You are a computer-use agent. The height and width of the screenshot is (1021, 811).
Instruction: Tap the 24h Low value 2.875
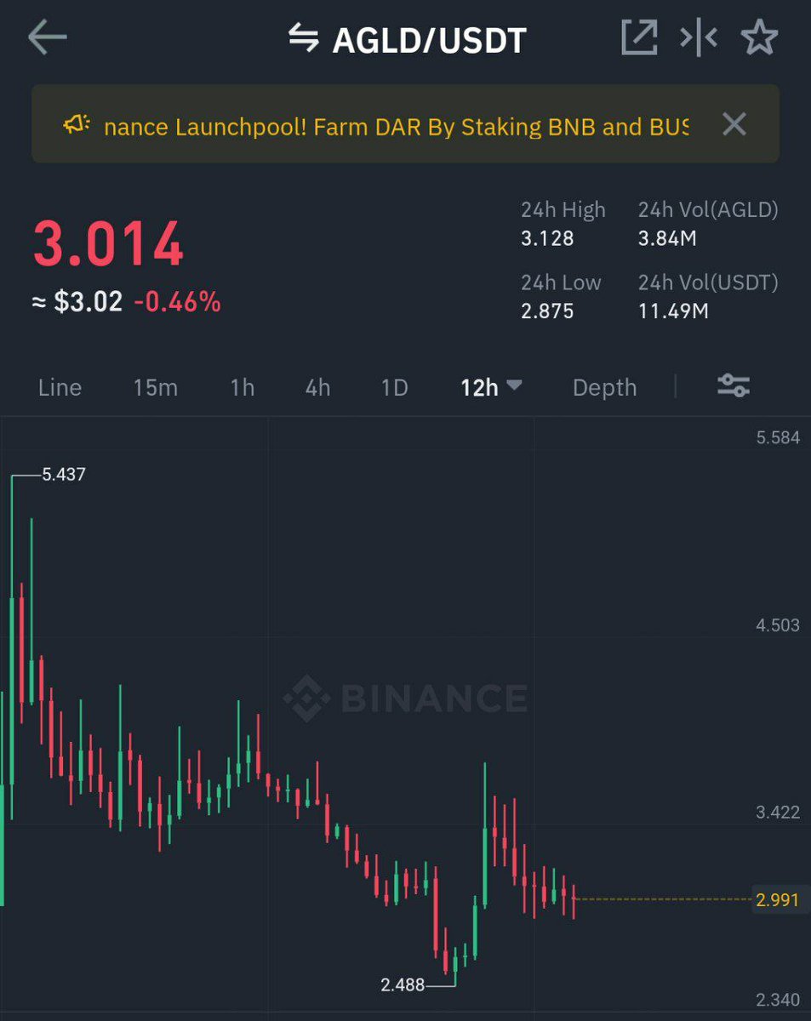547,311
